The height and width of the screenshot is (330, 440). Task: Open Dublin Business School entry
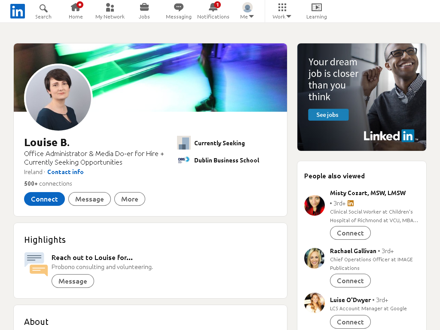coord(226,160)
